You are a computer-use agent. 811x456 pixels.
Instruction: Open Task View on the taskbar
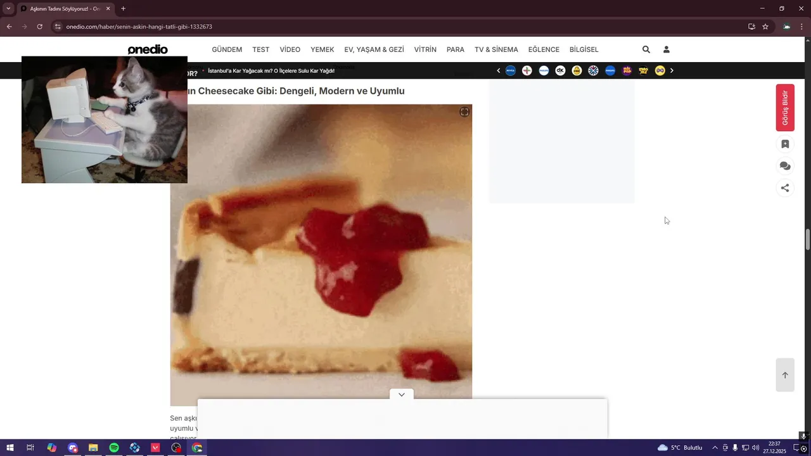pyautogui.click(x=30, y=448)
